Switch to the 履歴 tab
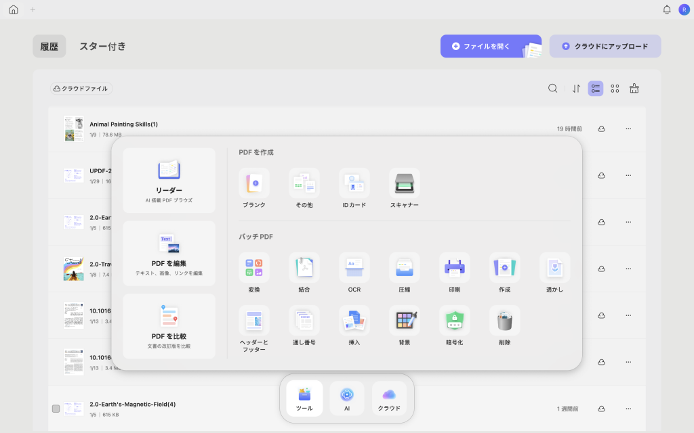The image size is (694, 433). pyautogui.click(x=49, y=47)
